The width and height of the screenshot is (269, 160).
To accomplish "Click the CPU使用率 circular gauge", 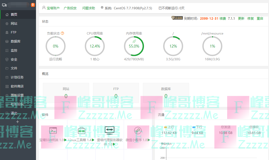I will pos(95,46).
